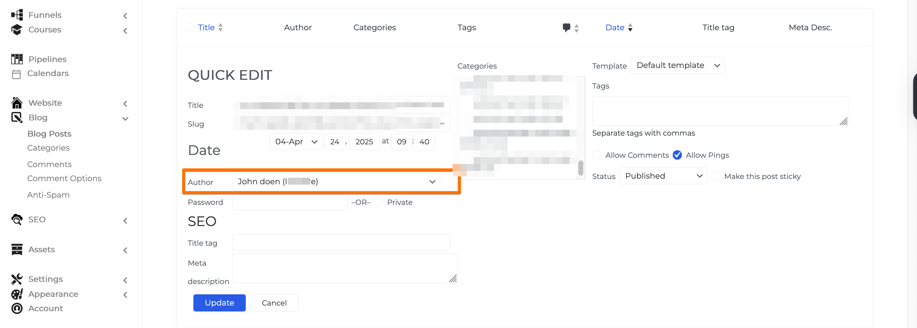
Task: Open the Funnels section icon
Action: point(17,15)
